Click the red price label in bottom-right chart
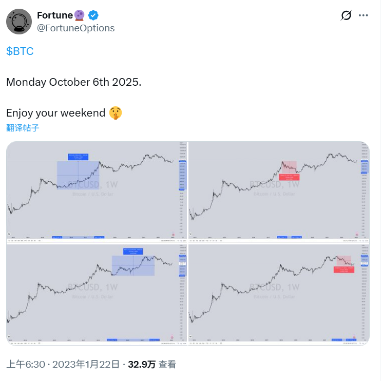The image size is (381, 381). (x=344, y=268)
